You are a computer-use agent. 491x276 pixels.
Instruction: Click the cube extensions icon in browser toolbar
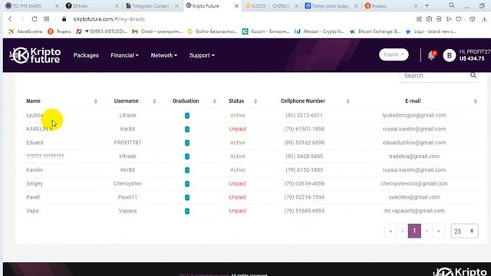473,19
